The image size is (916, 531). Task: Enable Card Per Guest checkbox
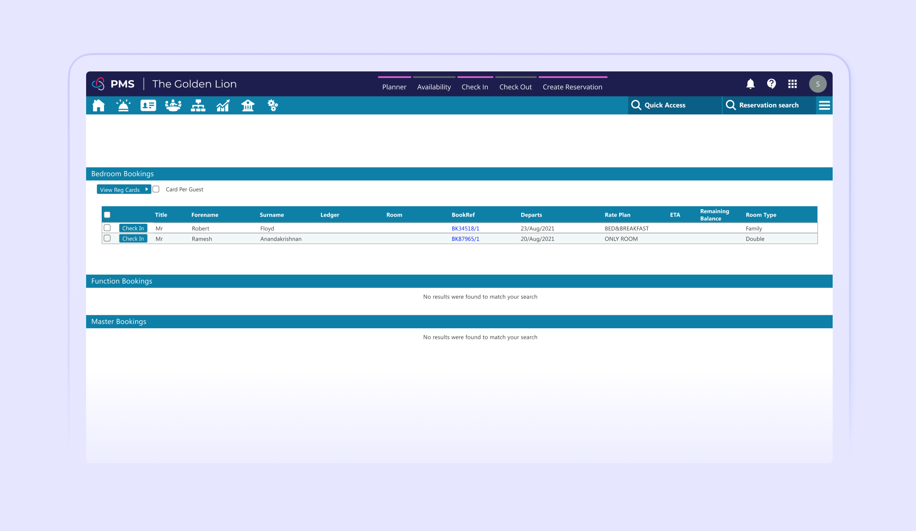[x=156, y=189]
